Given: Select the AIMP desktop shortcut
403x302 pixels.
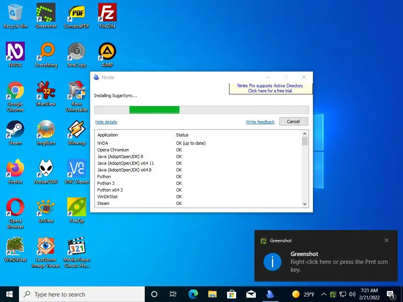Looking at the screenshot, I should [x=107, y=54].
